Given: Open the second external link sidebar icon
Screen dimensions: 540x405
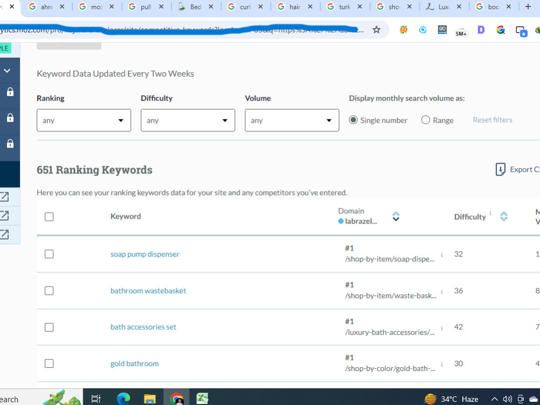Looking at the screenshot, I should coord(4,215).
